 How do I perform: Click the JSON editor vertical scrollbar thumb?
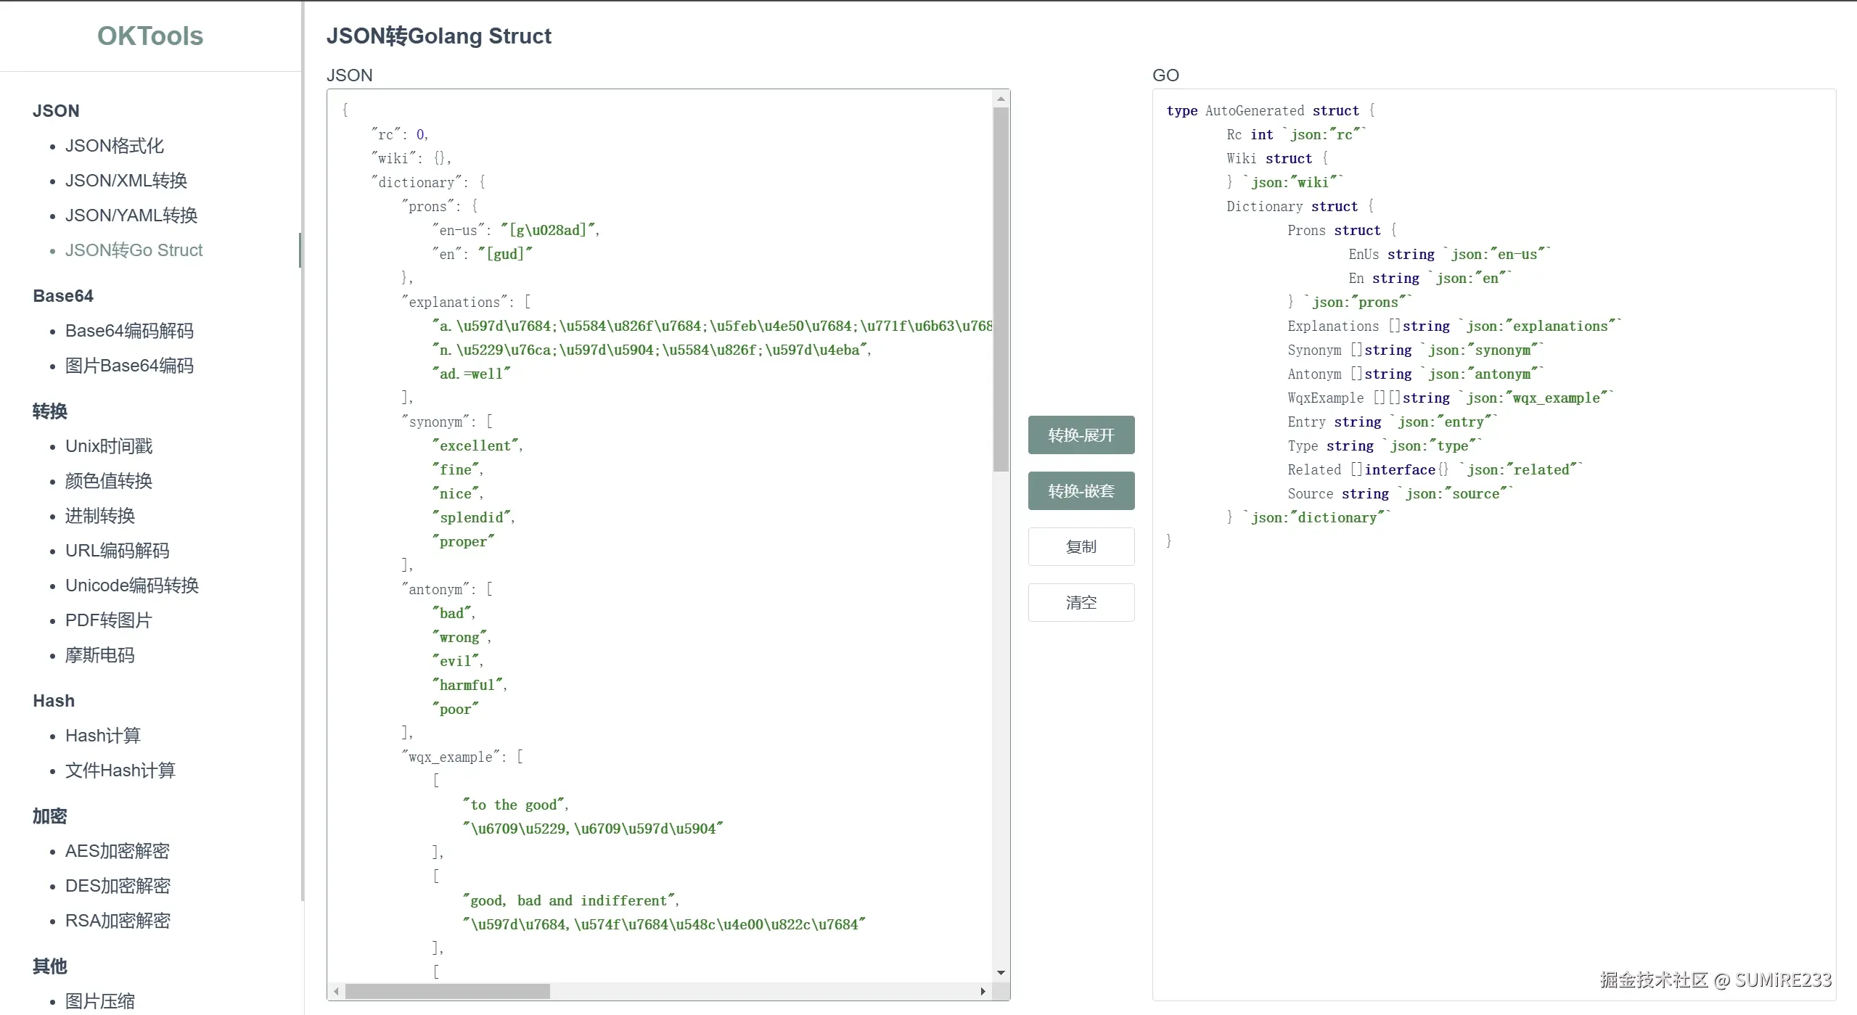(x=1001, y=290)
